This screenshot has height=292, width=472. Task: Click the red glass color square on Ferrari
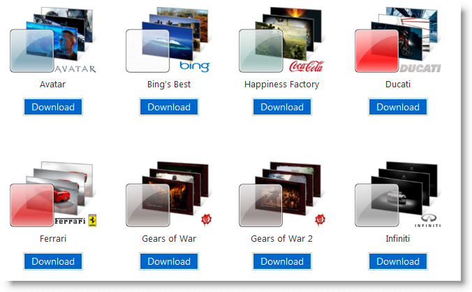pyautogui.click(x=32, y=205)
